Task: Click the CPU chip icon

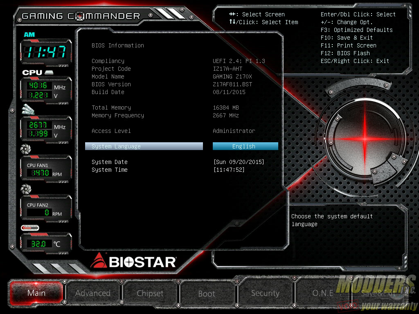Action: tap(49, 72)
